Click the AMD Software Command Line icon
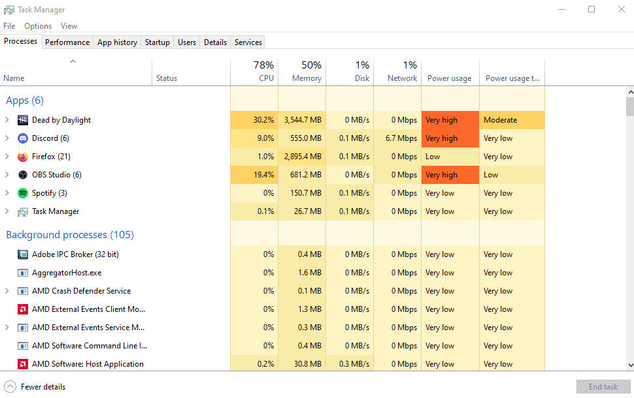The image size is (634, 398). point(23,346)
